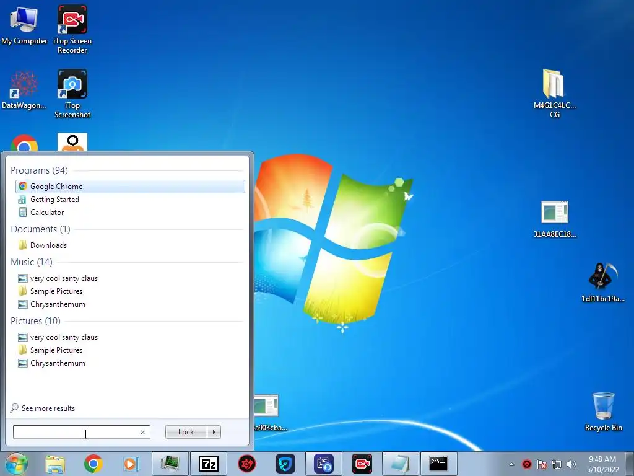Select the M4G1C4LC CG folder on desktop
This screenshot has height=476, width=634.
tap(554, 94)
